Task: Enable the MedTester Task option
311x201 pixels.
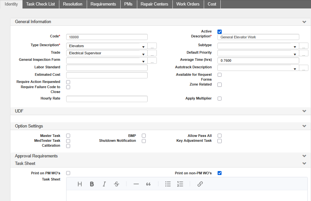Action: point(68,141)
